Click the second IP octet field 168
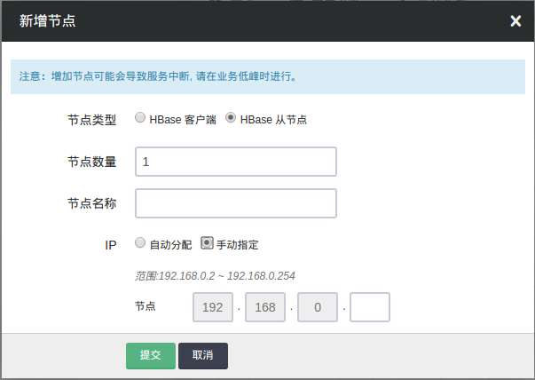The width and height of the screenshot is (535, 380). (264, 306)
